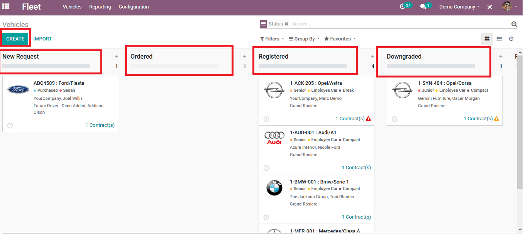Remove the Status group facet
Viewport: 523px width, 234px height.
pos(286,24)
